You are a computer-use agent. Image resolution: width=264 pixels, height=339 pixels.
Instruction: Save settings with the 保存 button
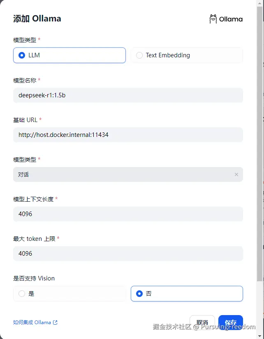(231, 323)
